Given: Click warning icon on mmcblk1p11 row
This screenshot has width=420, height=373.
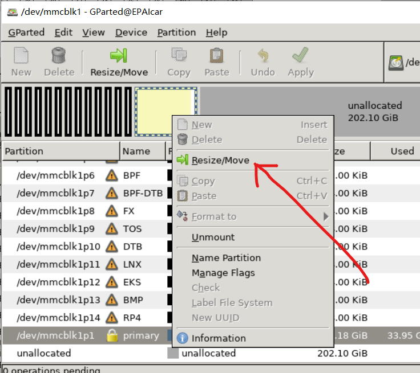Looking at the screenshot, I should [x=112, y=264].
